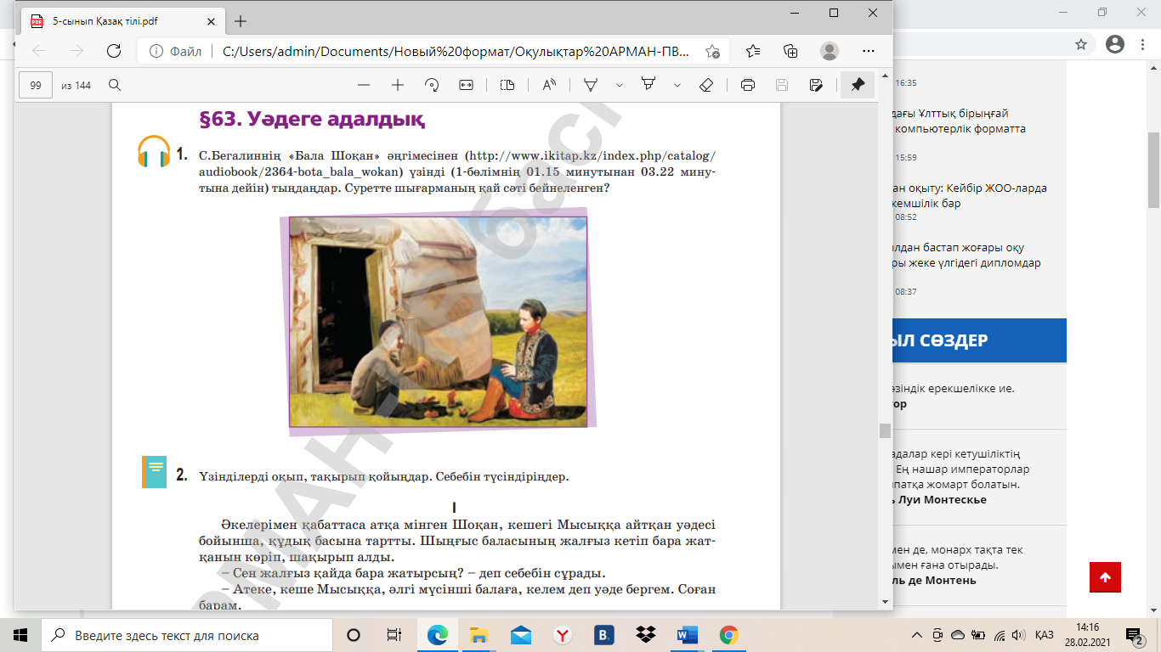This screenshot has height=652, width=1161.
Task: Go back in Edge browser history
Action: pos(39,51)
